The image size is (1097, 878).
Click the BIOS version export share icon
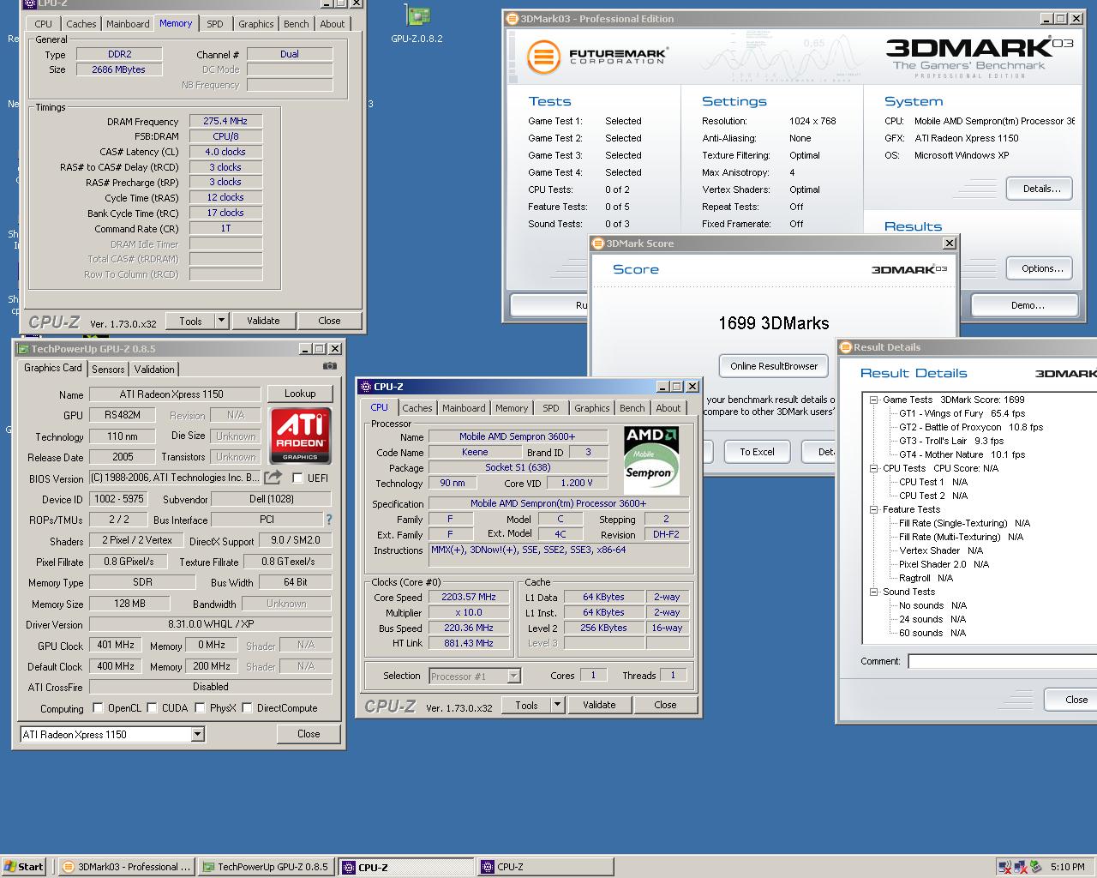273,478
